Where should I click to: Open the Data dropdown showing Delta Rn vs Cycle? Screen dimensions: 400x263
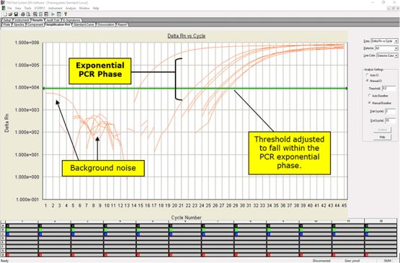click(x=384, y=41)
